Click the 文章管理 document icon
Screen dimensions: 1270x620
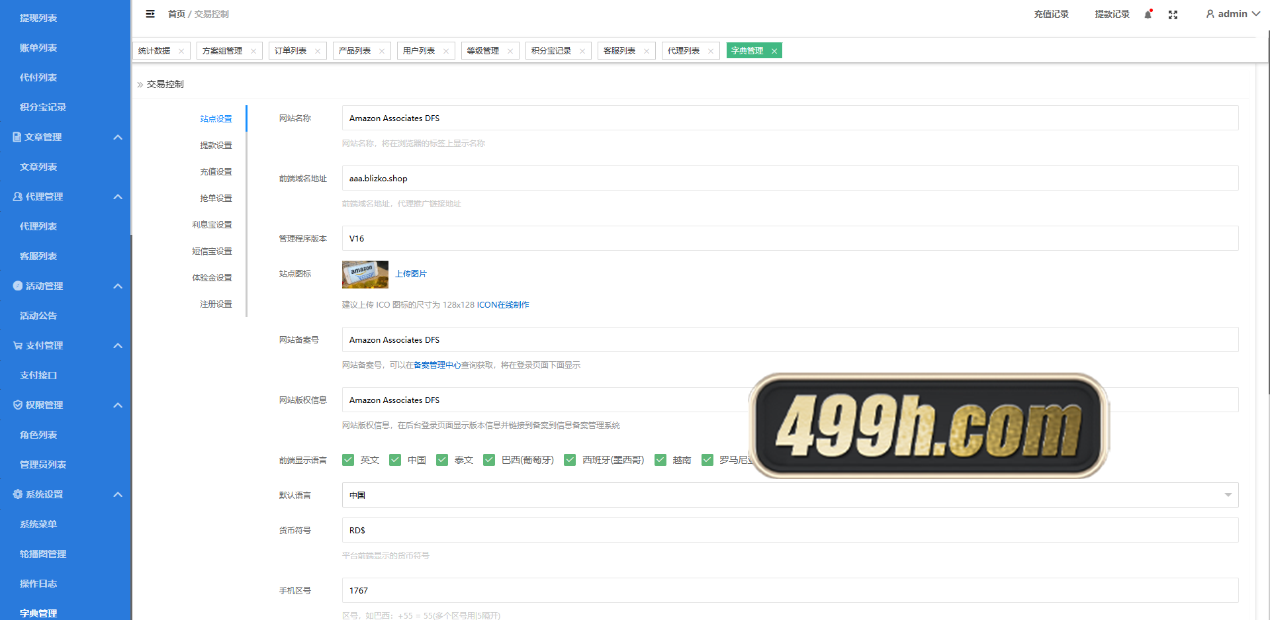[x=17, y=137]
